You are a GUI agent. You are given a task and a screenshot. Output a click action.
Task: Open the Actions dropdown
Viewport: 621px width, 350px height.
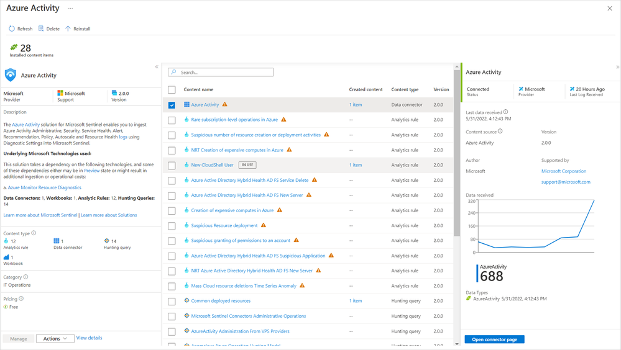point(55,339)
